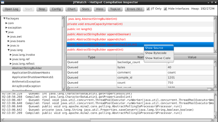
Task: Select the ensureCapacityInternal(int) method
Action: click(x=95, y=24)
